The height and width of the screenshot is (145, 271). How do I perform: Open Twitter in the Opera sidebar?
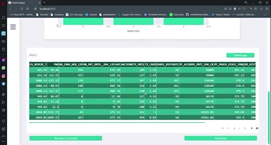coord(4,84)
